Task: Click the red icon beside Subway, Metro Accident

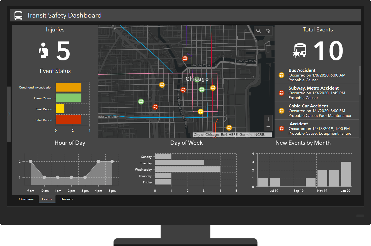Action: click(x=281, y=93)
